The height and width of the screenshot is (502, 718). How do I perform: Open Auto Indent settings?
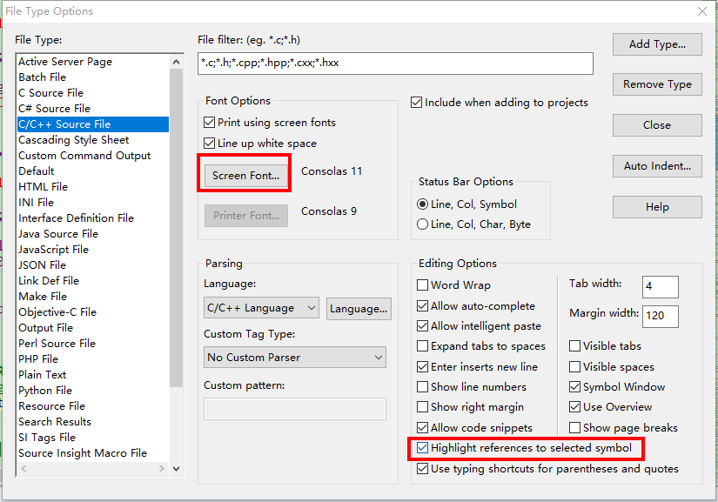tap(657, 166)
